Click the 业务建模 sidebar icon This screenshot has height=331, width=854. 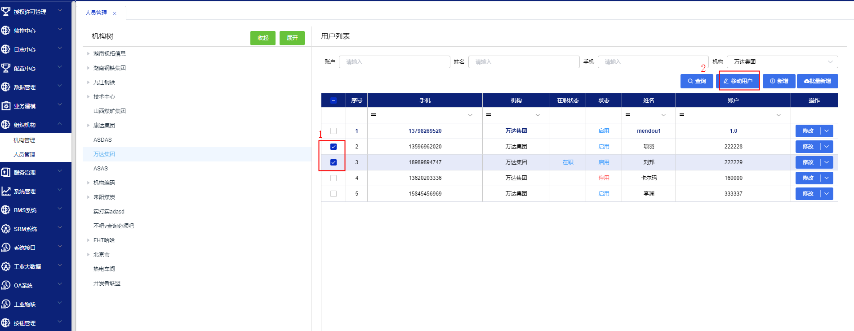pos(6,106)
